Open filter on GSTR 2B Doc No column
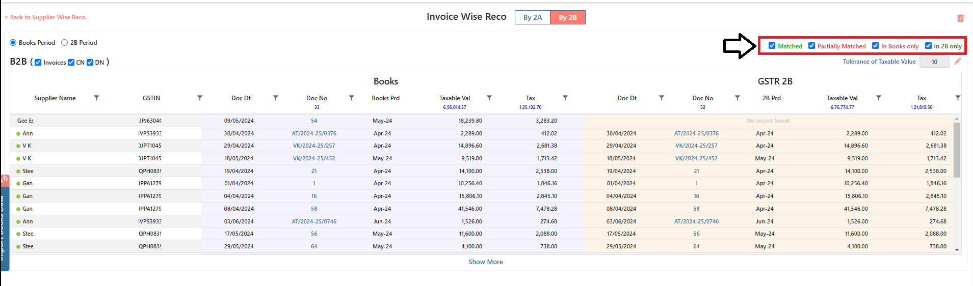 (x=738, y=98)
